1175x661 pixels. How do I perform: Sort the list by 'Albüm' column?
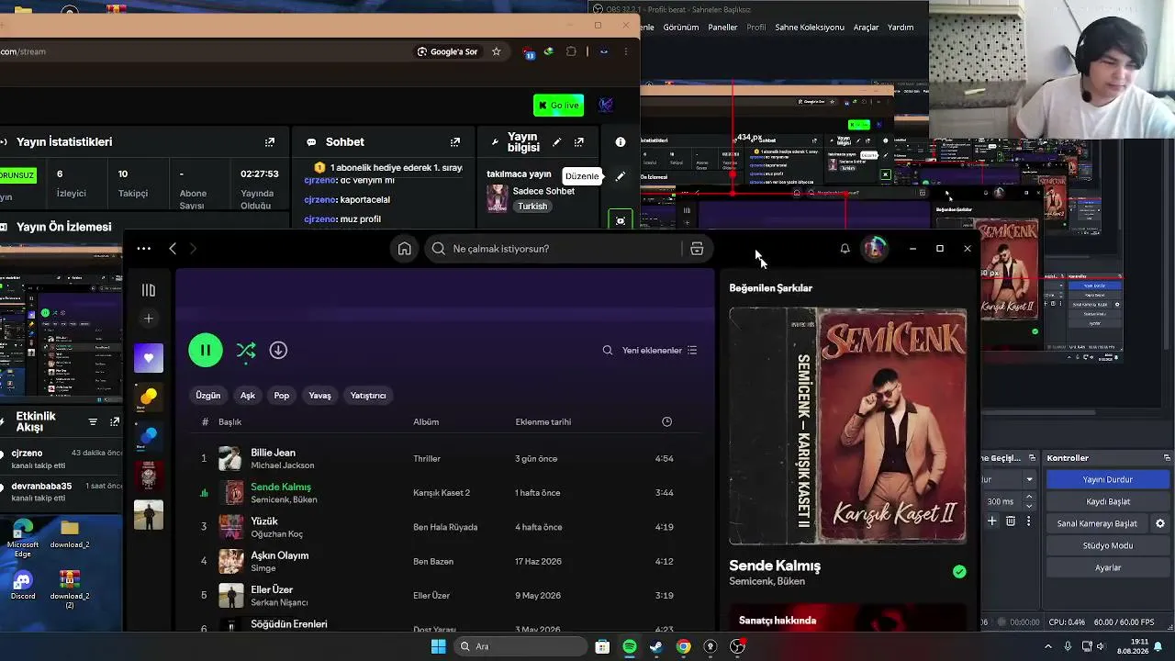pyautogui.click(x=426, y=422)
